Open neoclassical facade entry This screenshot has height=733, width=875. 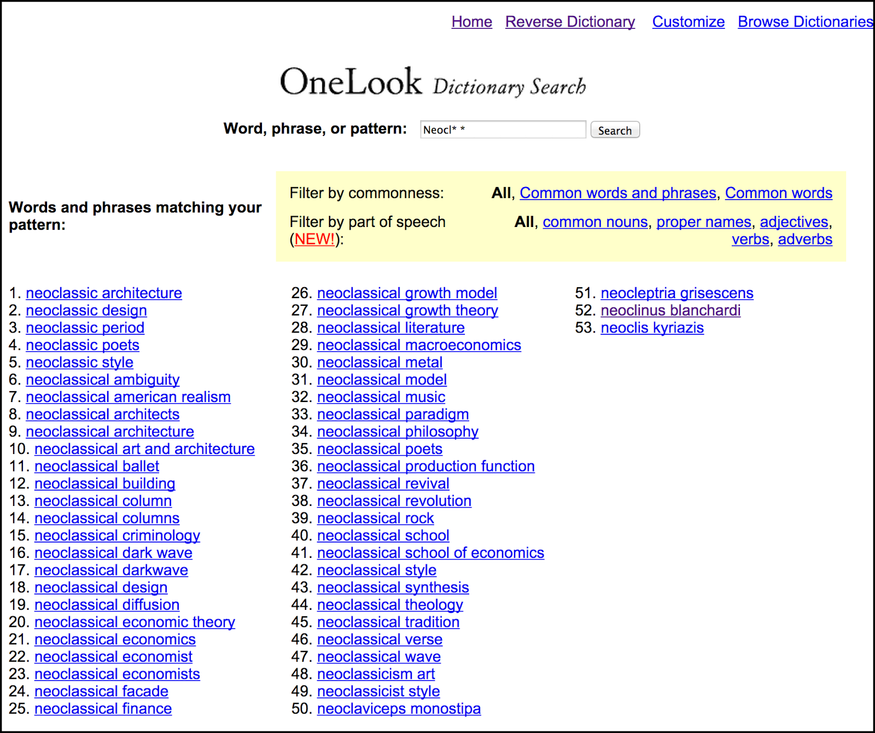pos(101,691)
